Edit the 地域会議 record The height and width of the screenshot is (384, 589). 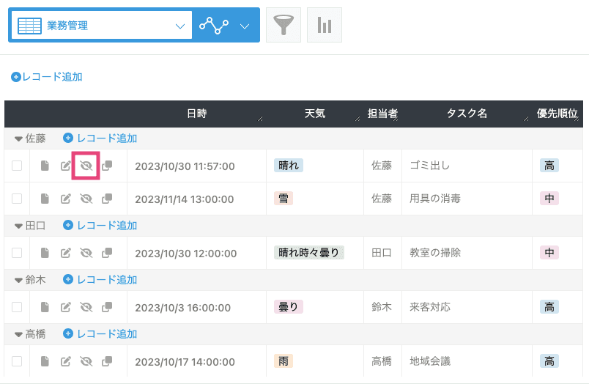click(x=66, y=361)
